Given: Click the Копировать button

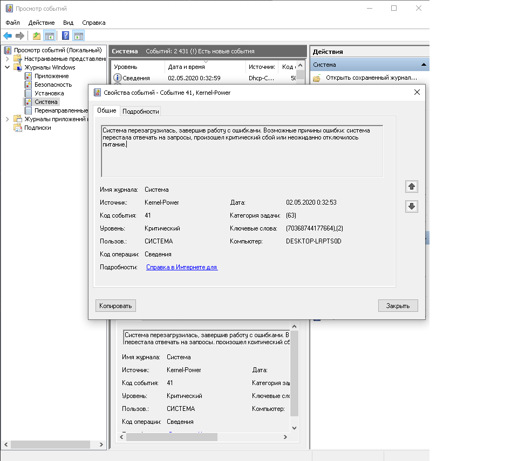Looking at the screenshot, I should point(115,306).
